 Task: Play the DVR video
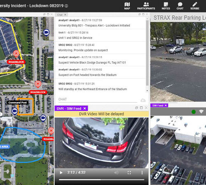click(61, 173)
